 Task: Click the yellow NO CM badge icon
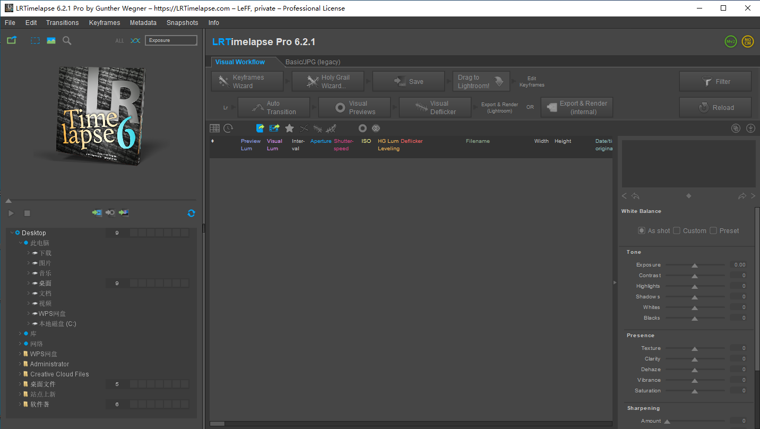[748, 41]
